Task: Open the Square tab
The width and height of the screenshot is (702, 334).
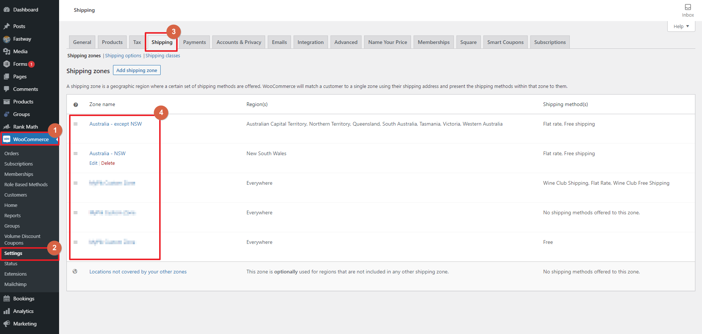Action: tap(469, 42)
